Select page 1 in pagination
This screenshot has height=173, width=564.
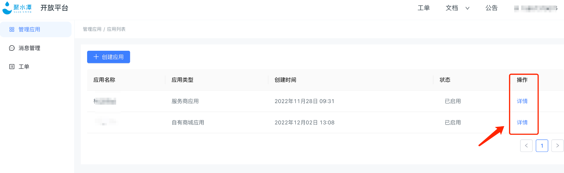[542, 146]
